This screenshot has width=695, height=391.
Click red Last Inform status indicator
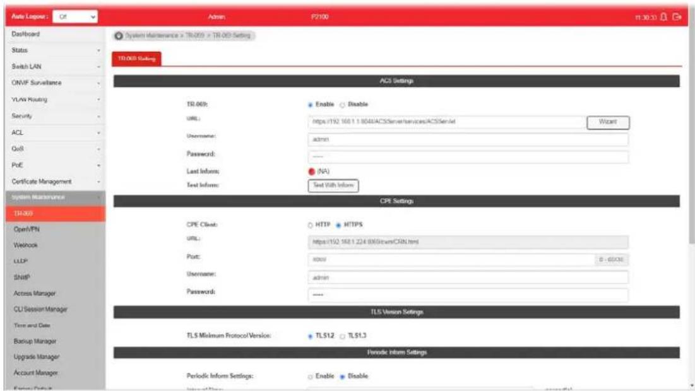click(x=312, y=172)
